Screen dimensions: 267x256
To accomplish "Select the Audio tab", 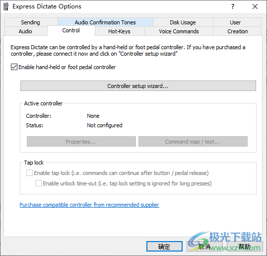I will pos(25,31).
